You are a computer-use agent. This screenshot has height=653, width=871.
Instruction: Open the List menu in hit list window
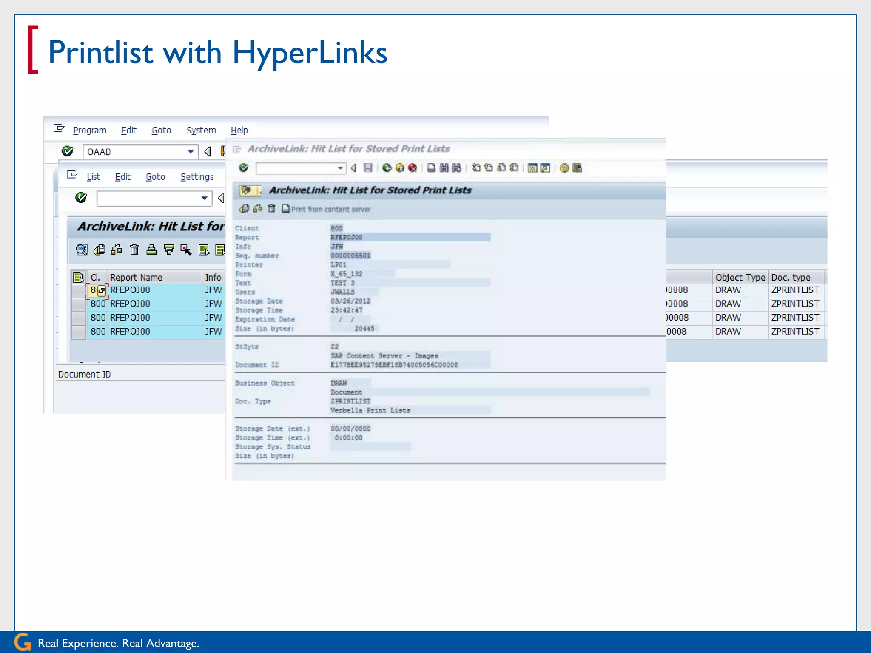tap(93, 176)
